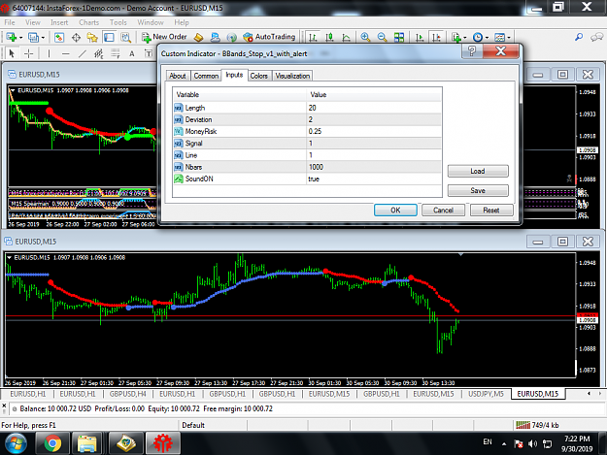Click the Load button
This screenshot has height=455, width=607.
click(x=478, y=171)
